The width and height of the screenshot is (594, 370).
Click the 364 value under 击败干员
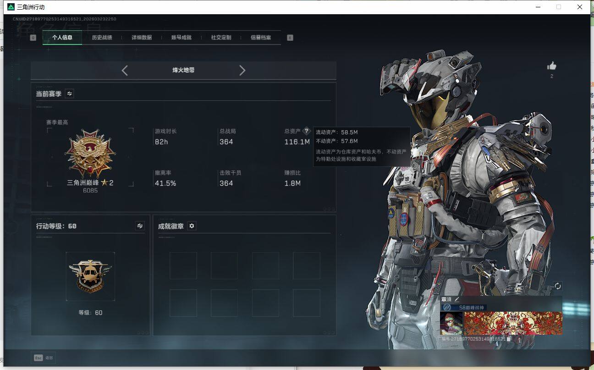point(226,183)
